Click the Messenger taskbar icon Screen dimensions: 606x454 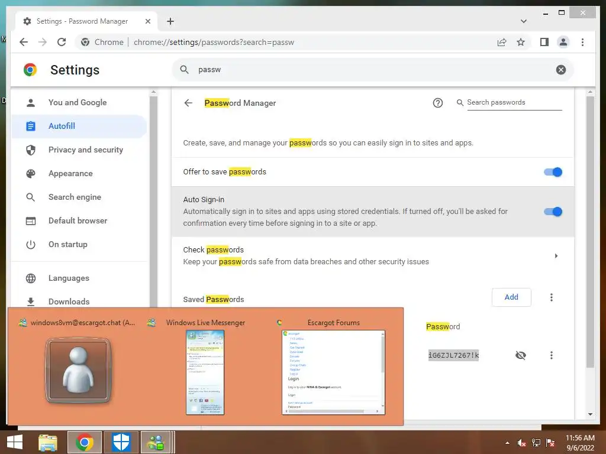(156, 442)
